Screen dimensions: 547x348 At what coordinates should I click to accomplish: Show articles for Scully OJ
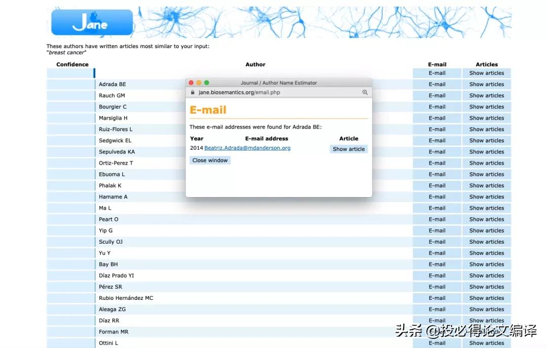pyautogui.click(x=487, y=242)
